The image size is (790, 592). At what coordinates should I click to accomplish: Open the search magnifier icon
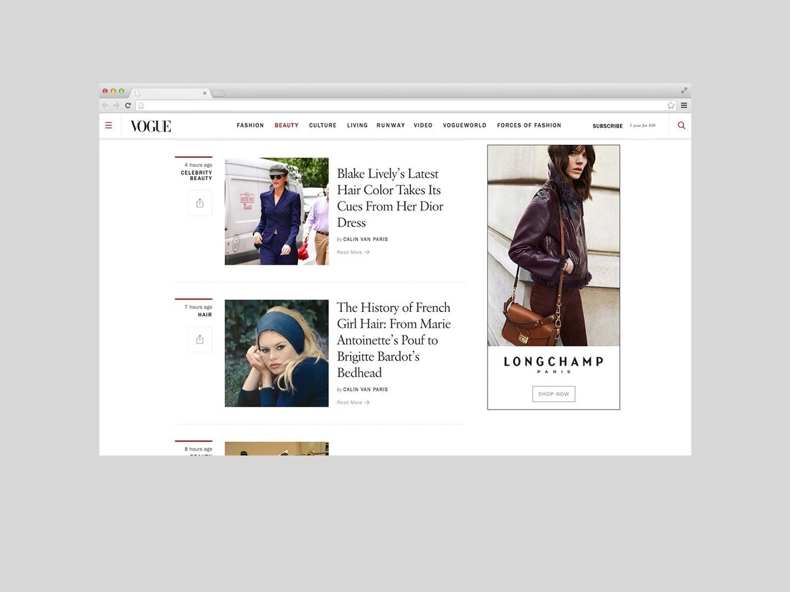[x=681, y=126]
